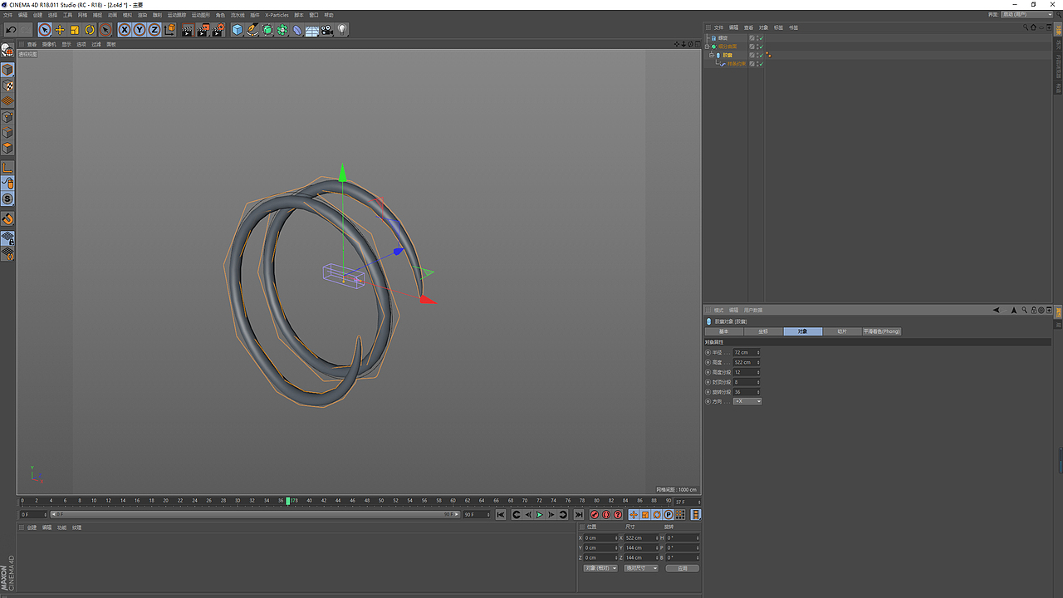This screenshot has width=1063, height=598.
Task: Toggle X axis lock
Action: point(125,30)
